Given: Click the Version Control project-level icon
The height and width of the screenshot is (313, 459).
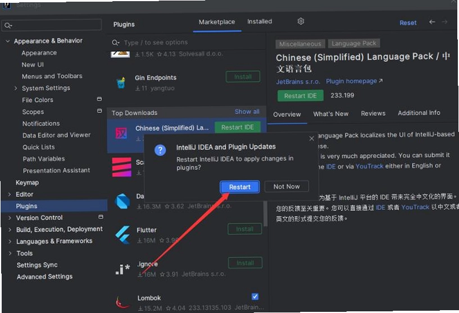Looking at the screenshot, I should [x=101, y=217].
